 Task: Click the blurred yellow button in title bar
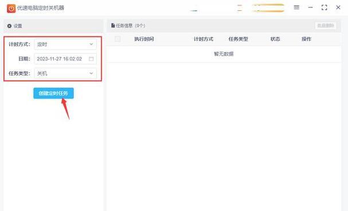pos(268,8)
